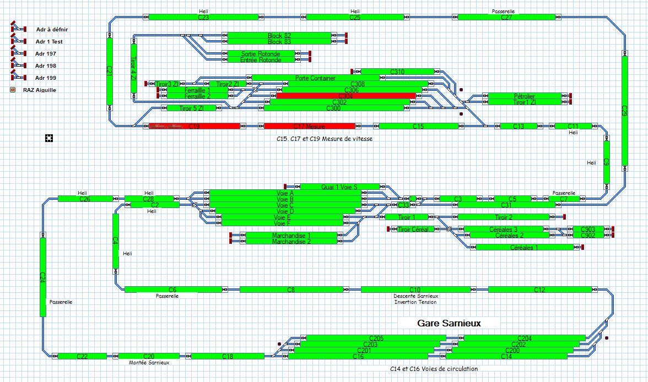
Task: Click the vertical C29 track block
Action: (x=625, y=110)
